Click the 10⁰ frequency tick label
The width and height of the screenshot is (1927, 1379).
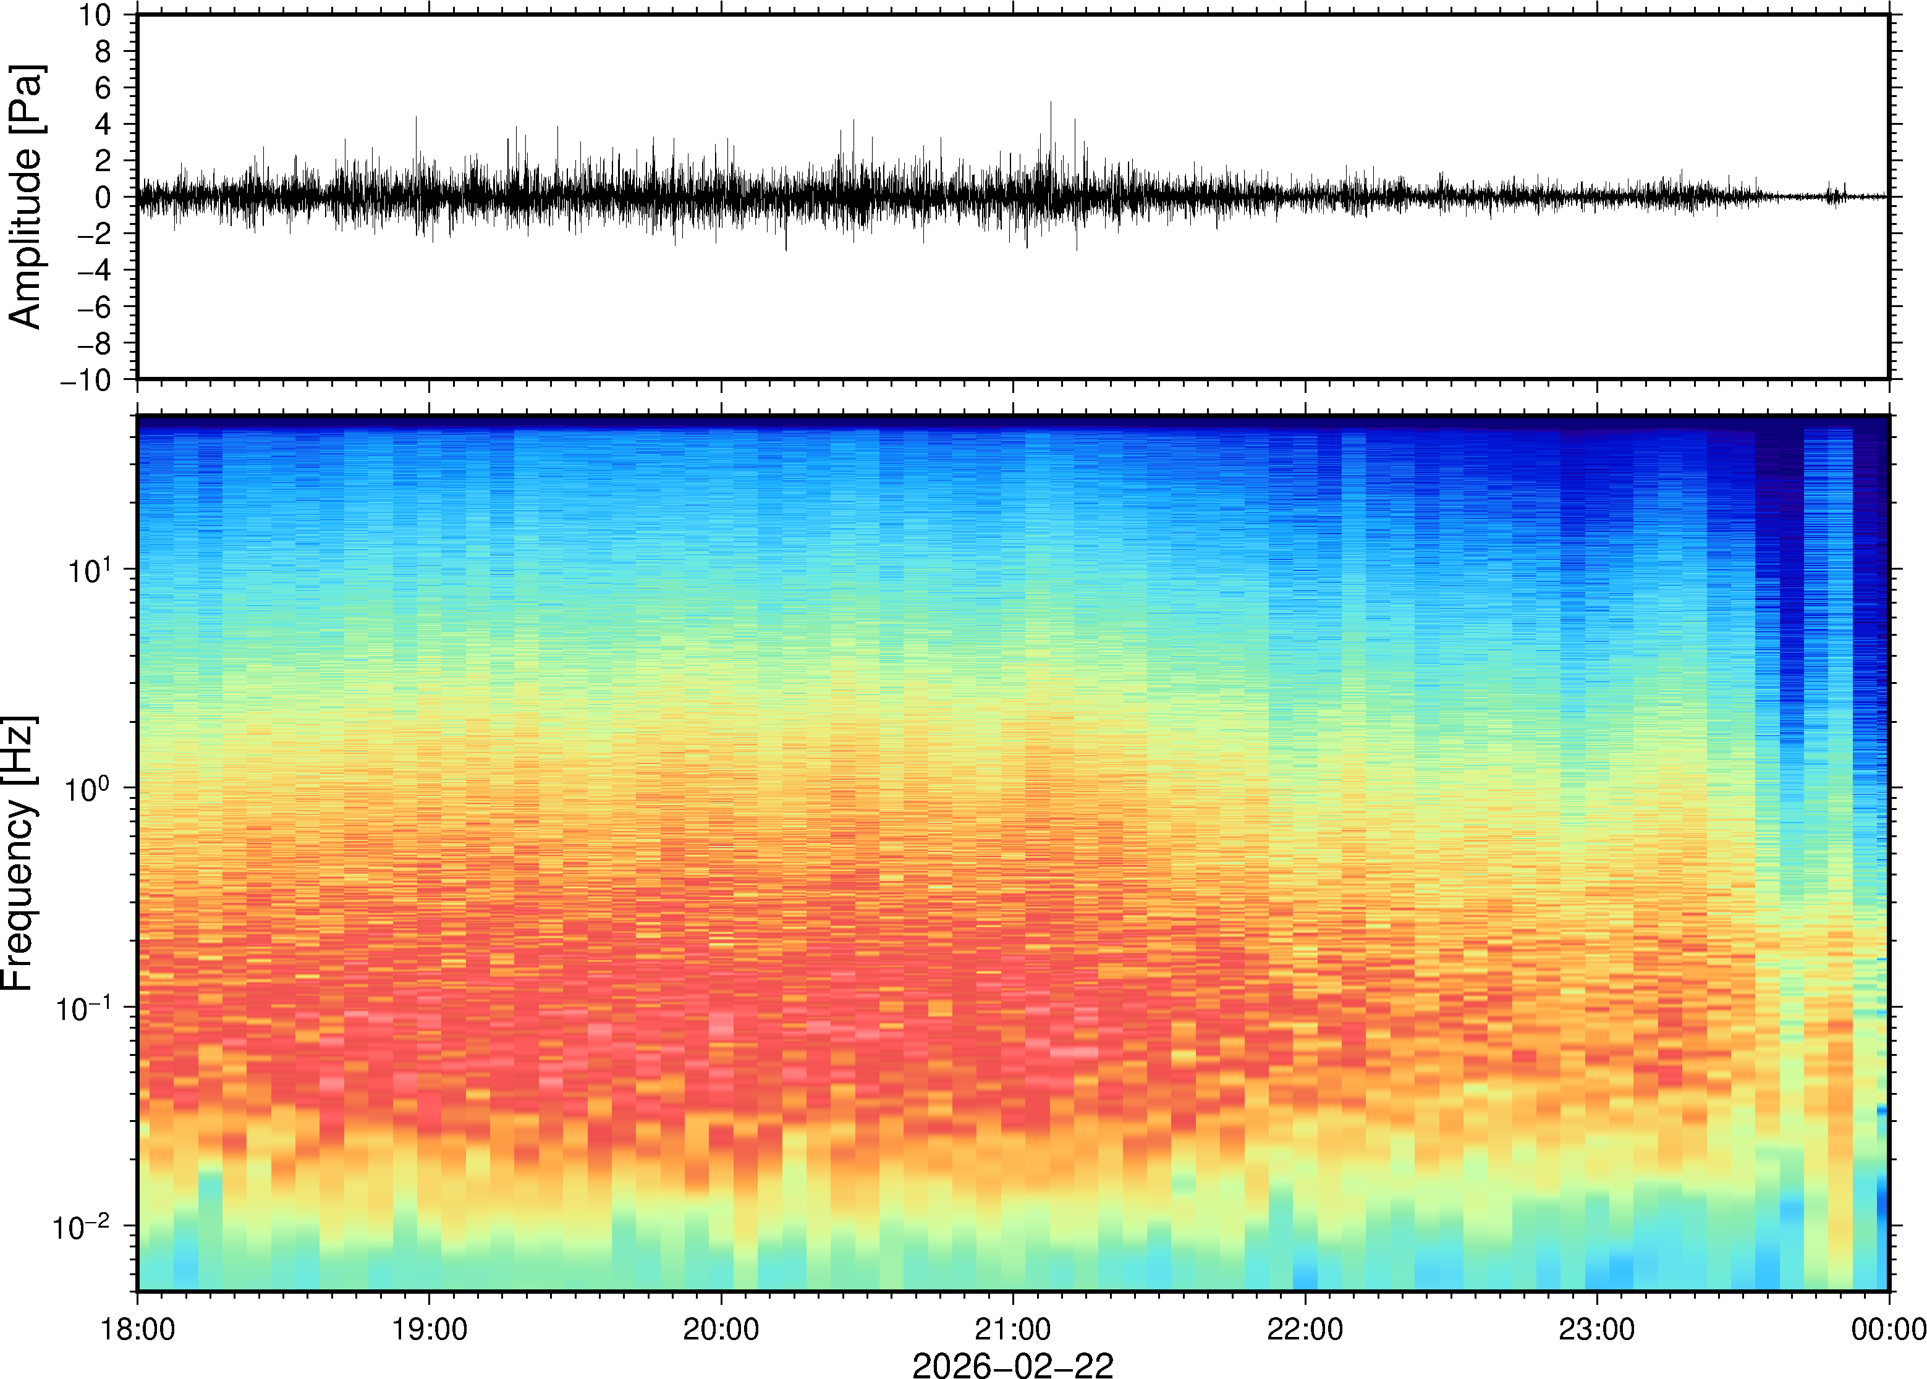click(x=88, y=789)
